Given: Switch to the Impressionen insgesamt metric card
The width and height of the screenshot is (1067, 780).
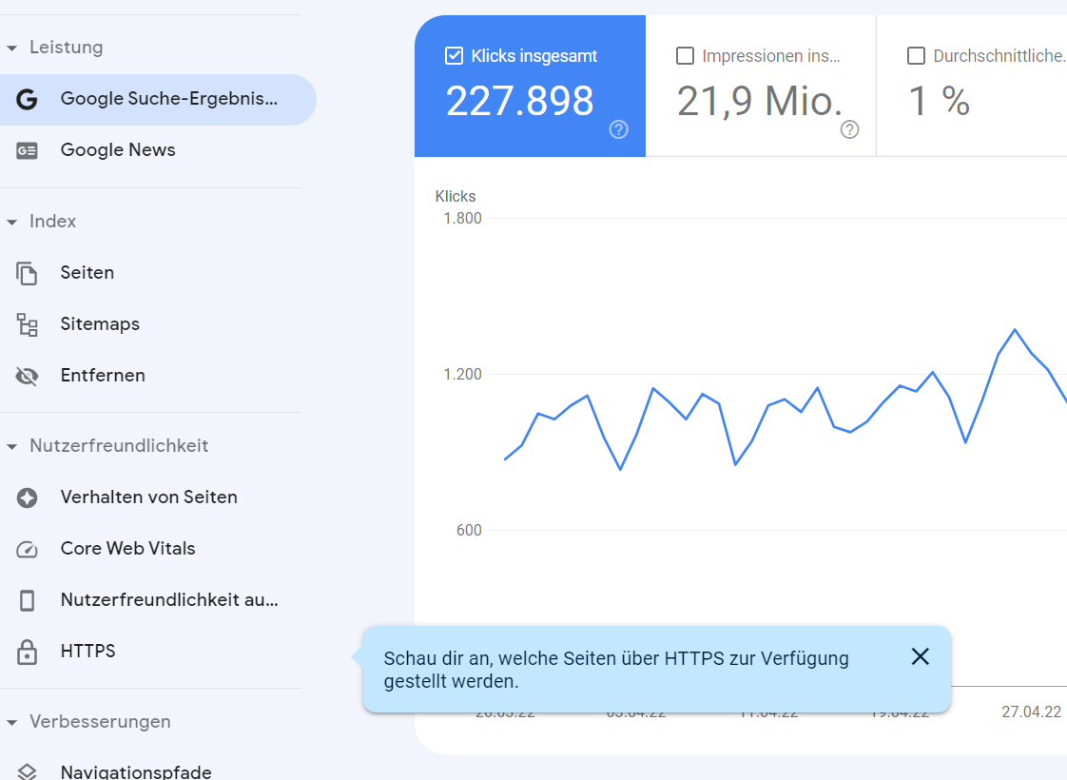Looking at the screenshot, I should (761, 86).
